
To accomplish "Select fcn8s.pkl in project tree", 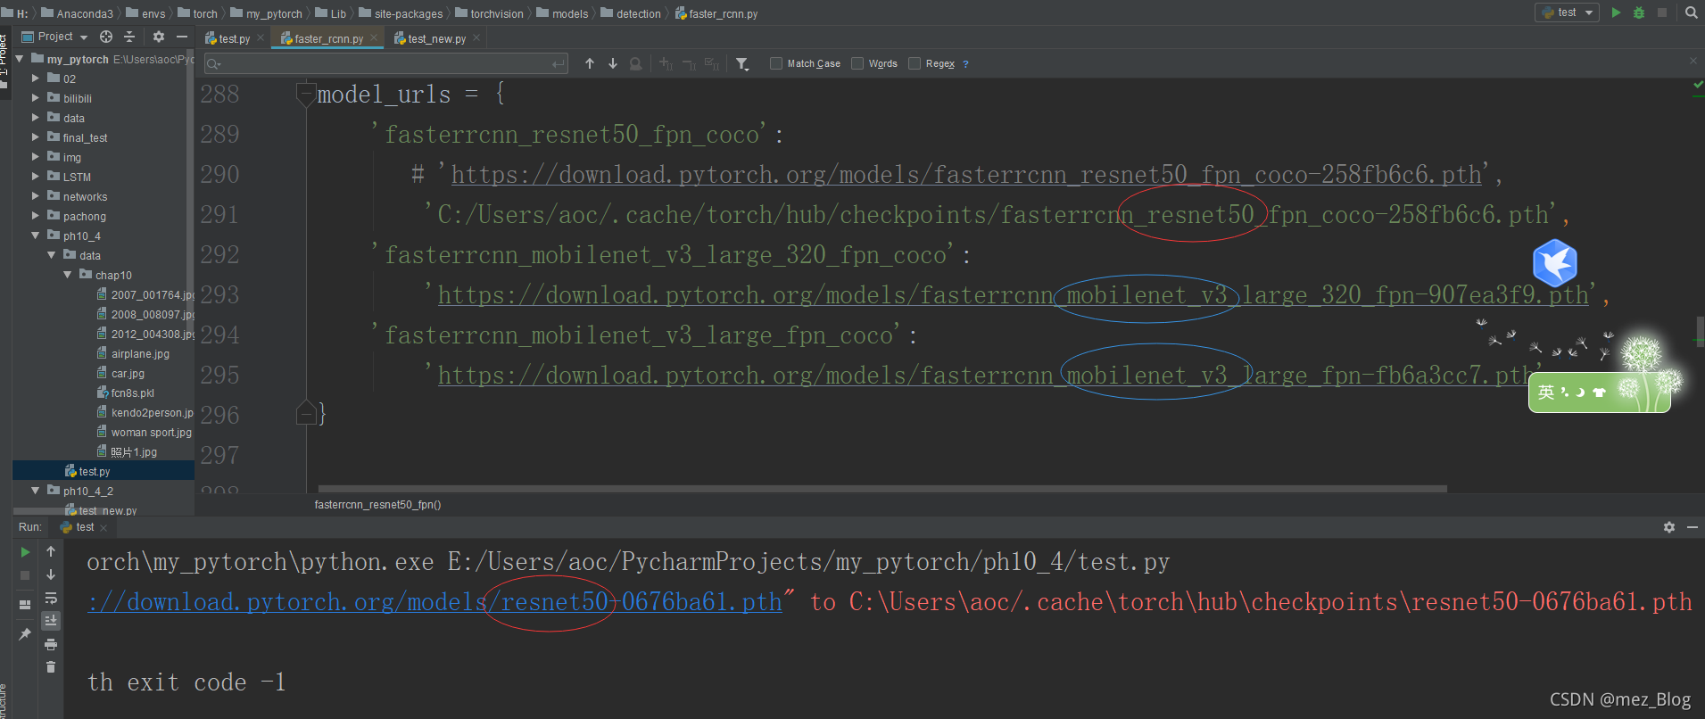I will (132, 393).
